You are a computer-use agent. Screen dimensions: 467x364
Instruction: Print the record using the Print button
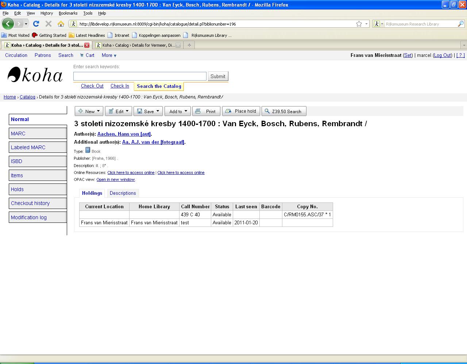pos(206,111)
